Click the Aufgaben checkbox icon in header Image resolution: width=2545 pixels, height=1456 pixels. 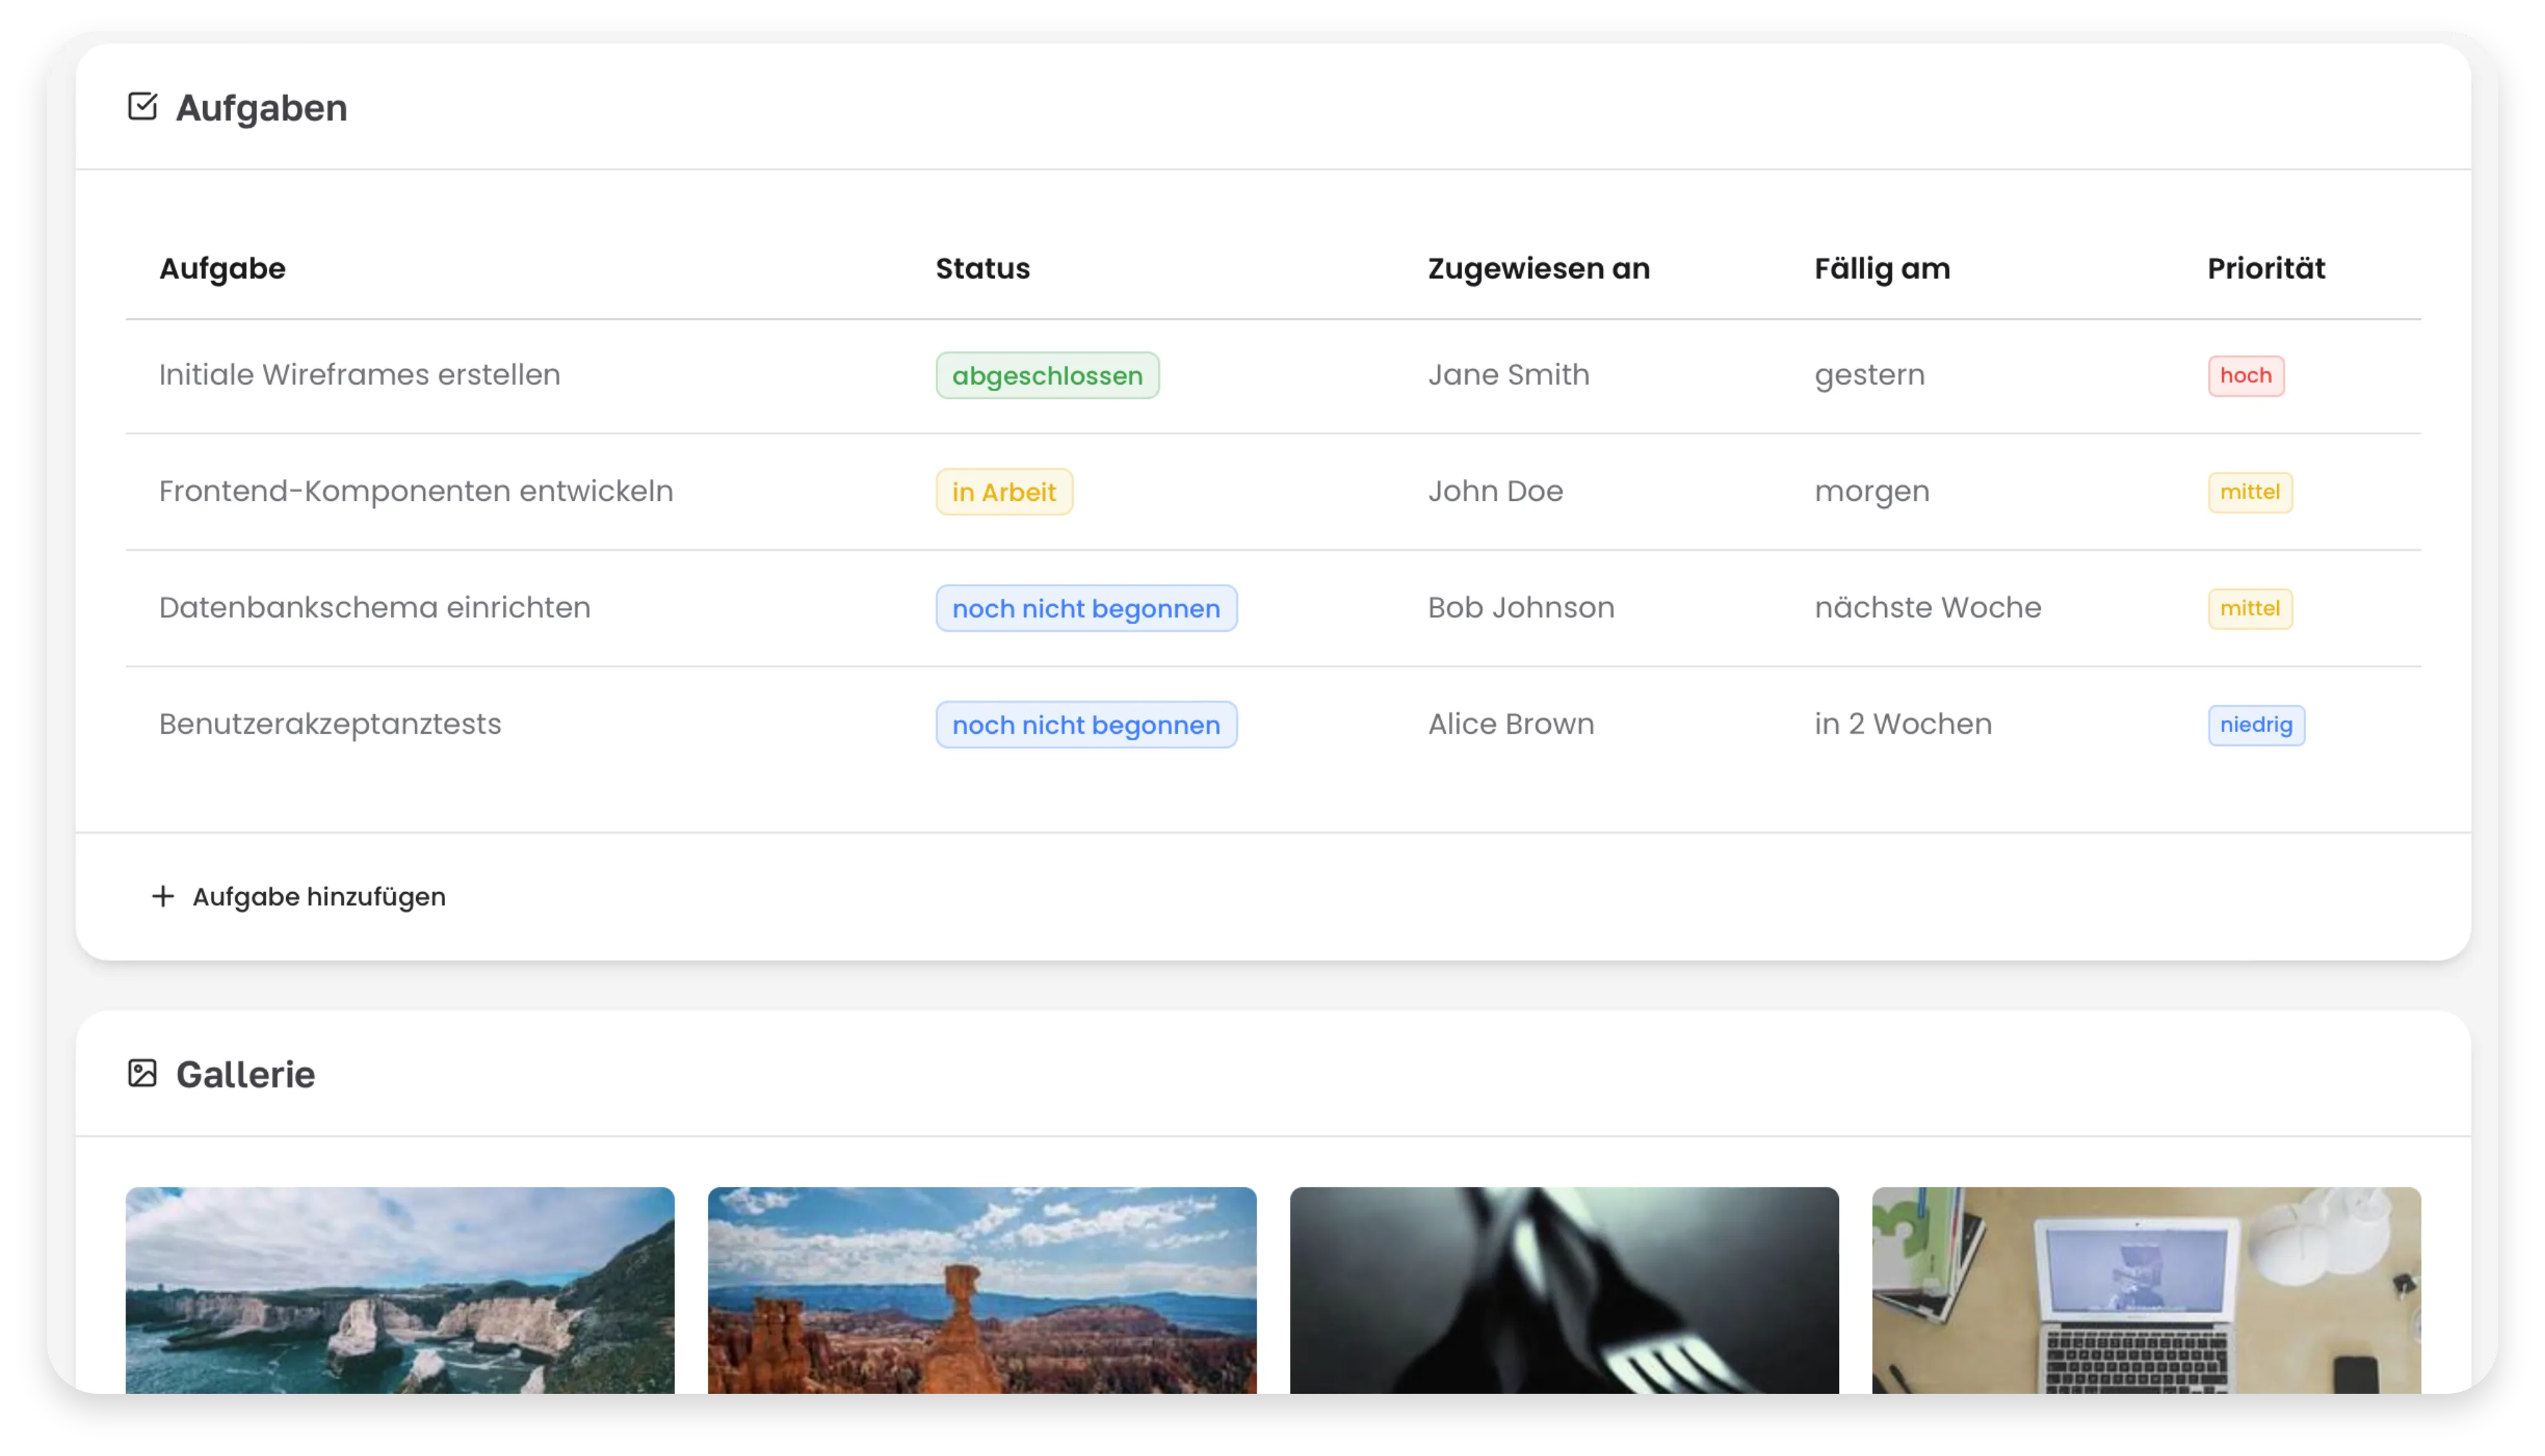click(142, 106)
